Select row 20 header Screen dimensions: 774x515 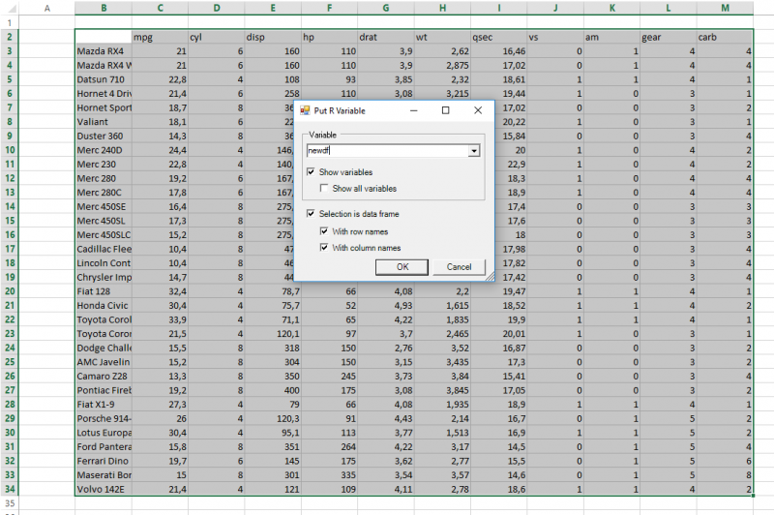point(10,291)
